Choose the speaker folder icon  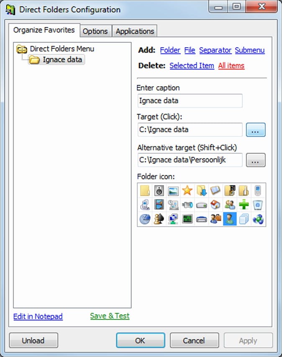click(159, 191)
